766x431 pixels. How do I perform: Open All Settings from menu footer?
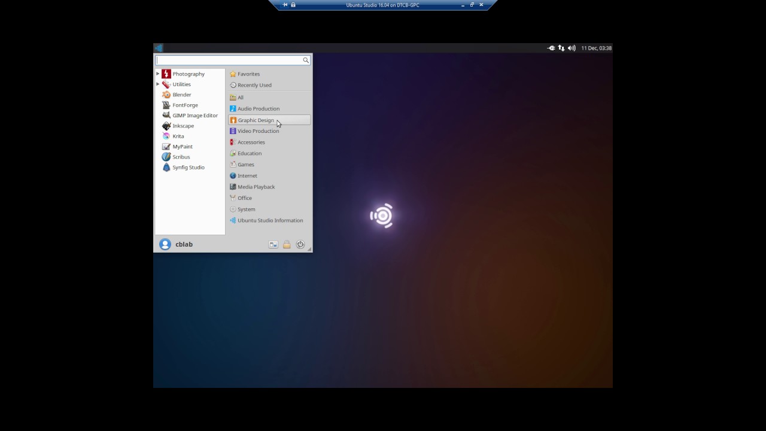(x=273, y=244)
